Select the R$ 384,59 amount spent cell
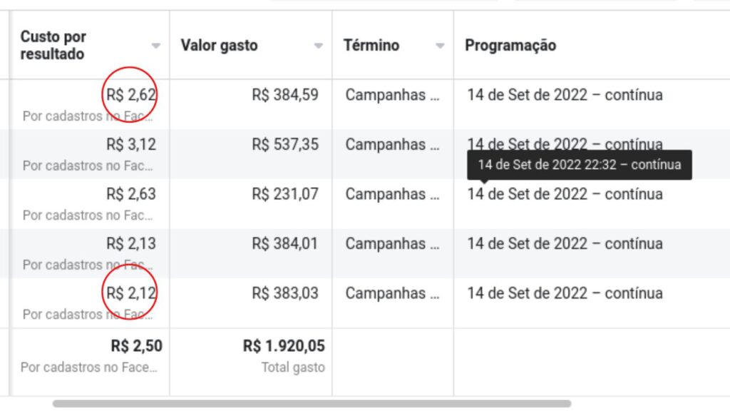 [285, 95]
